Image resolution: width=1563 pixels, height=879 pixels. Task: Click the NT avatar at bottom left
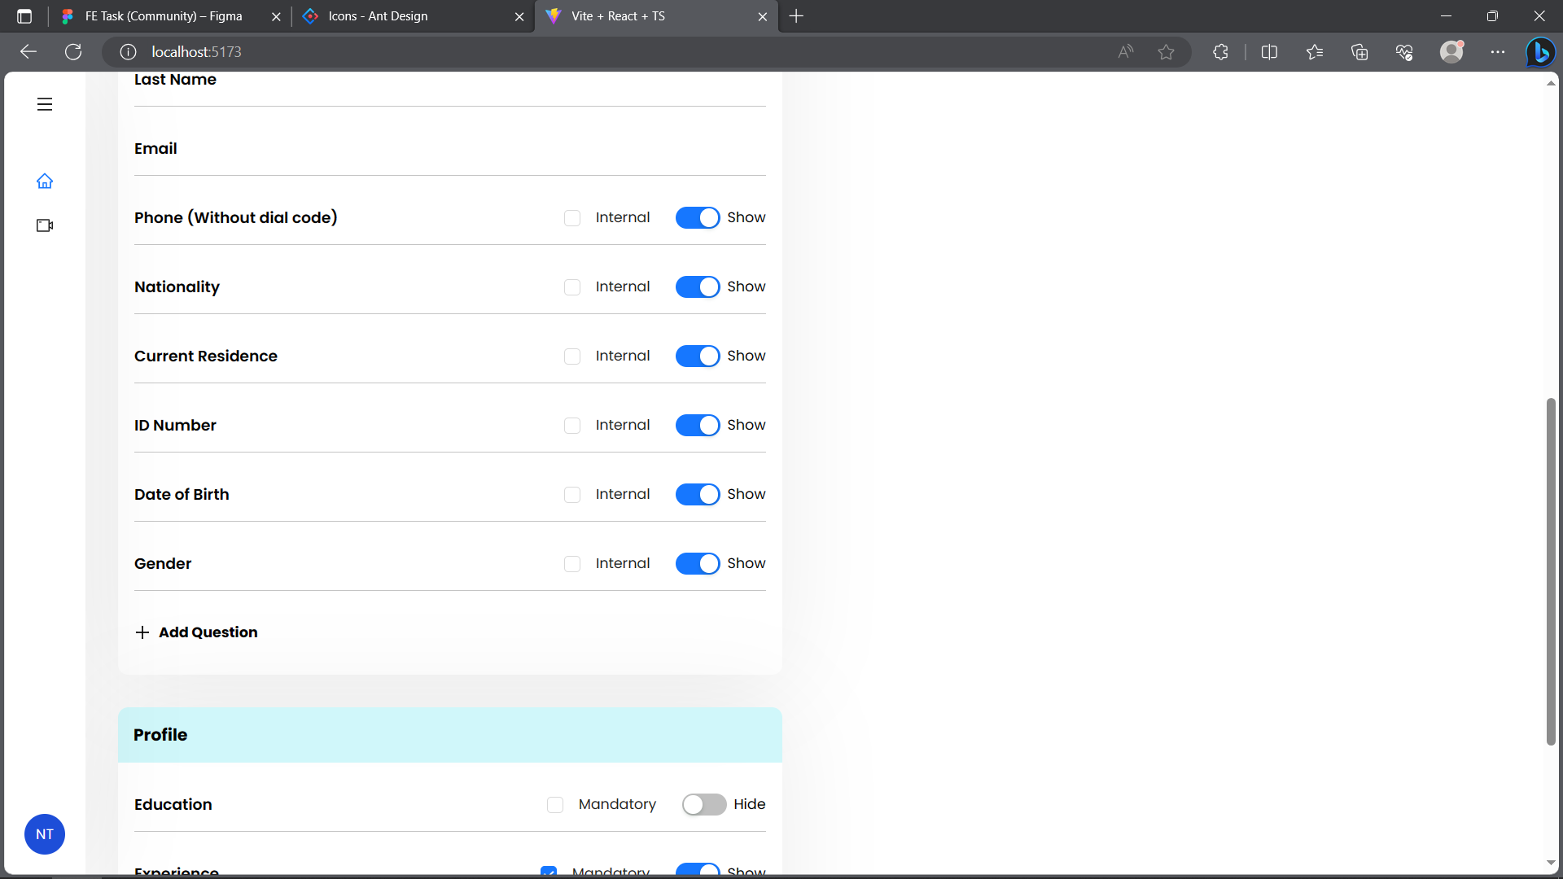[45, 834]
